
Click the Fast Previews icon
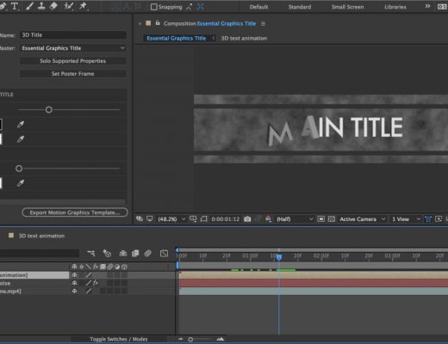[x=439, y=219]
